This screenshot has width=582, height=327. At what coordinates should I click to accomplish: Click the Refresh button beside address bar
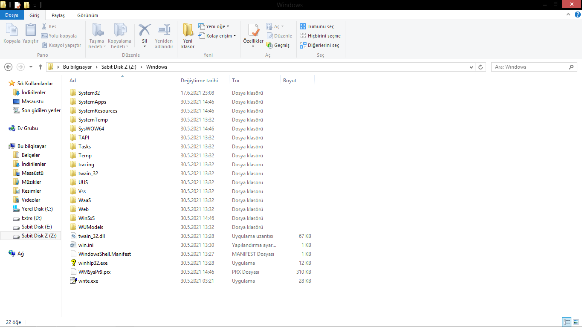pos(481,67)
